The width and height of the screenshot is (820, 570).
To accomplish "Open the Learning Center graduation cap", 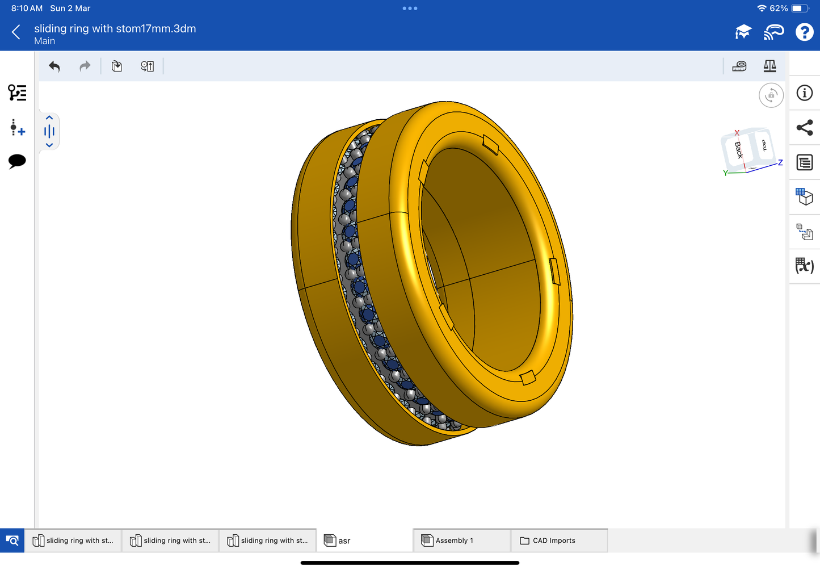I will pos(743,32).
